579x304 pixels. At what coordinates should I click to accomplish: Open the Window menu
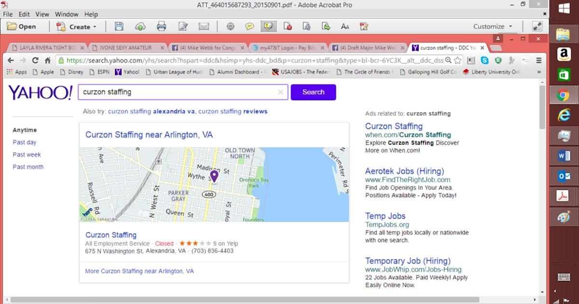67,14
